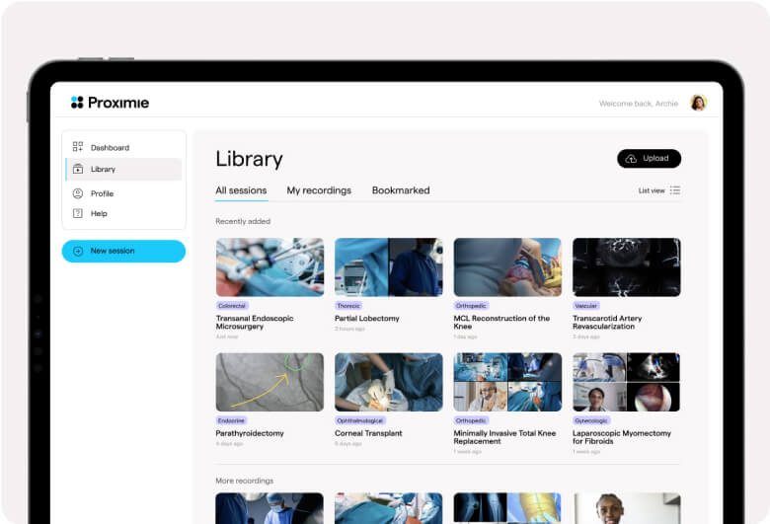Open Corneal Transplant thumbnail

(x=388, y=382)
